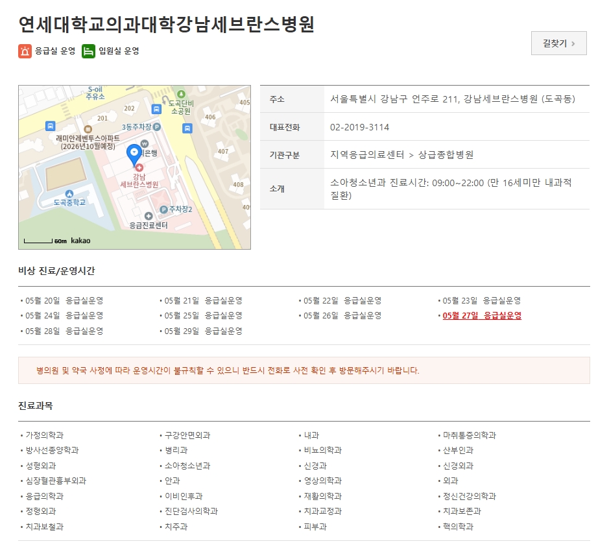Click the 05월 28일 응급실운영 entry
609x550 pixels.
click(x=64, y=331)
